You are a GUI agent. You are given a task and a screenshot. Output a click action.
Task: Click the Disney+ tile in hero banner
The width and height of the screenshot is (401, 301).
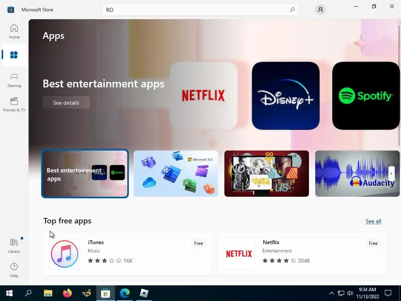pyautogui.click(x=285, y=96)
